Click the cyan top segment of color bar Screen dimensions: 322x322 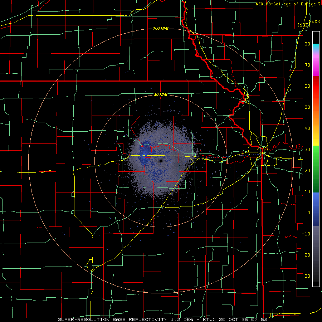click(316, 47)
